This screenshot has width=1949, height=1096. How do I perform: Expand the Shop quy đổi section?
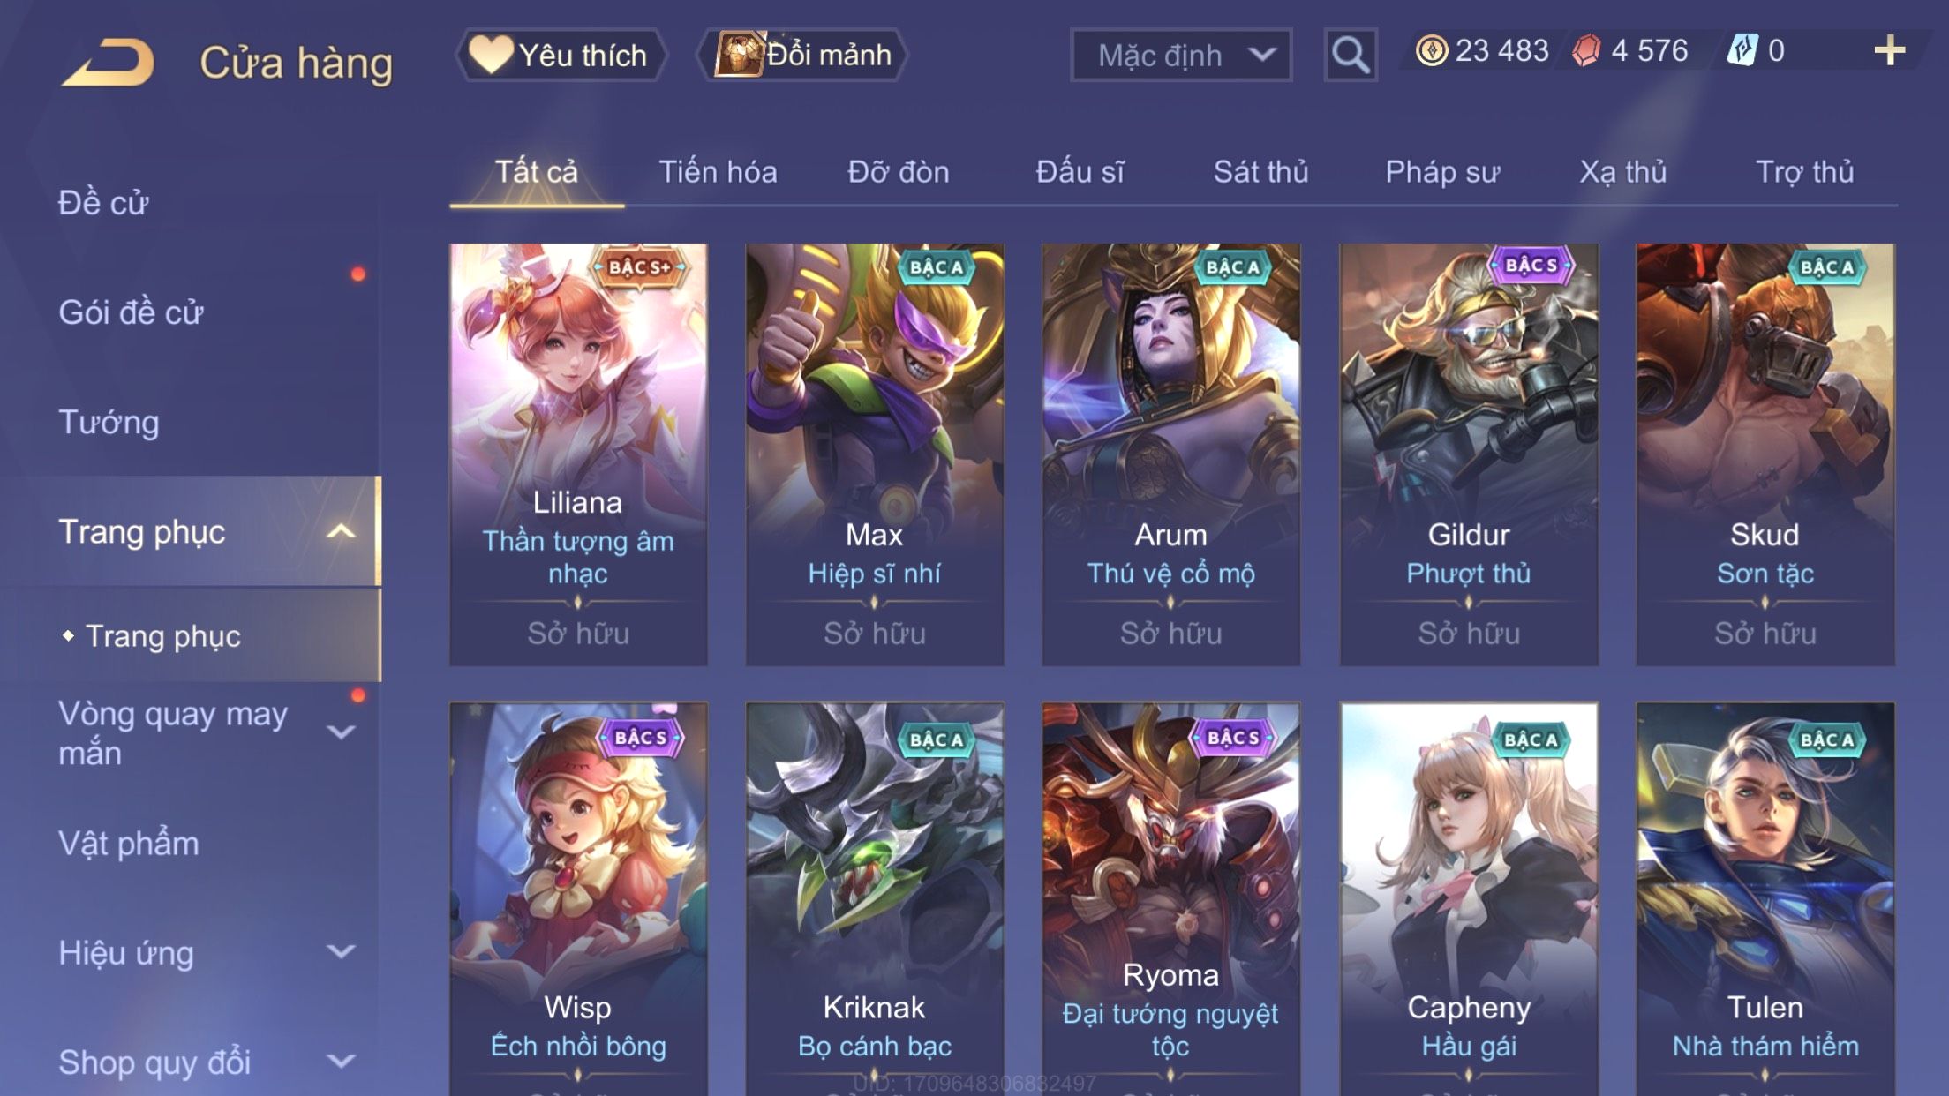tap(342, 1061)
